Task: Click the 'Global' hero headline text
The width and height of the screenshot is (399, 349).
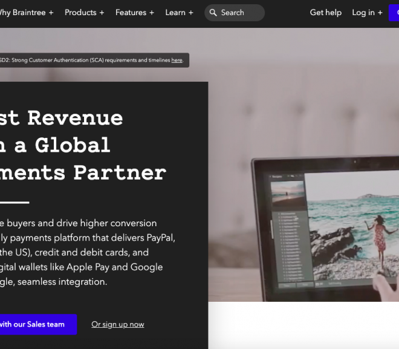Action: point(73,145)
